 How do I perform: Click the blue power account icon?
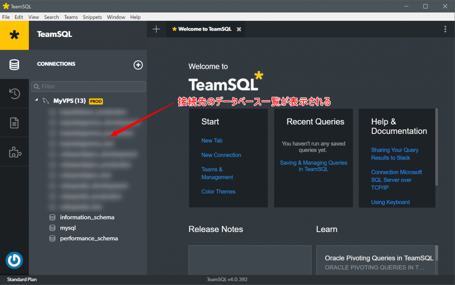tap(14, 260)
